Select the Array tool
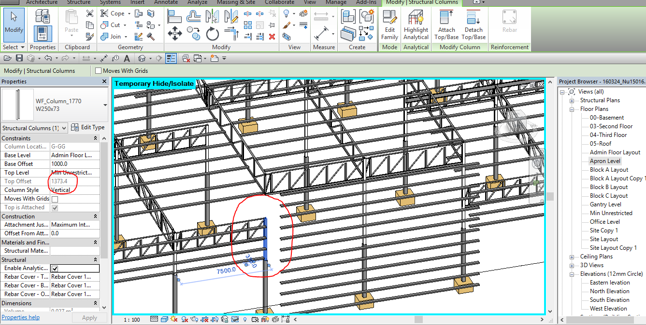Viewport: 646px width, 325px height. [248, 25]
